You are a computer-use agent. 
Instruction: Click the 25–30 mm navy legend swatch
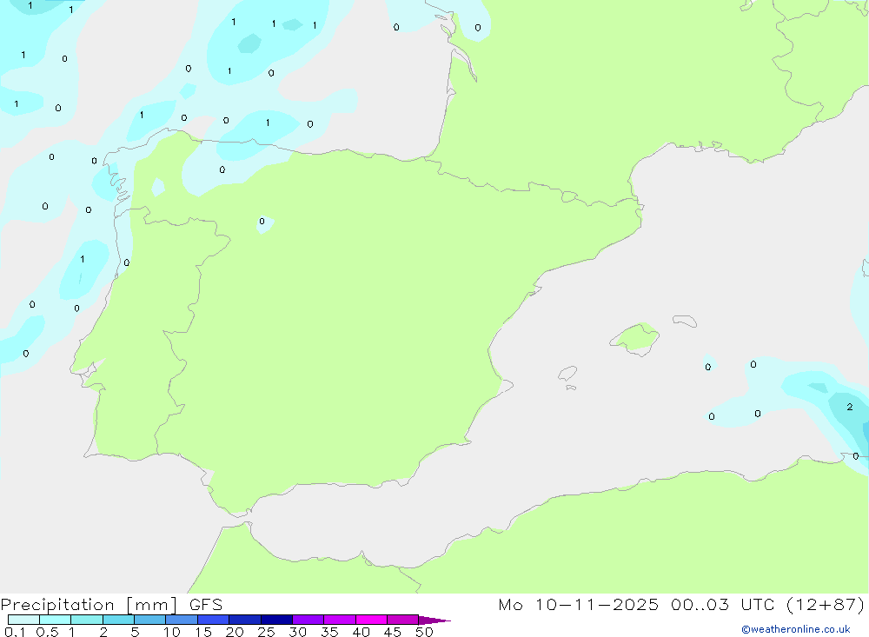coord(276,620)
